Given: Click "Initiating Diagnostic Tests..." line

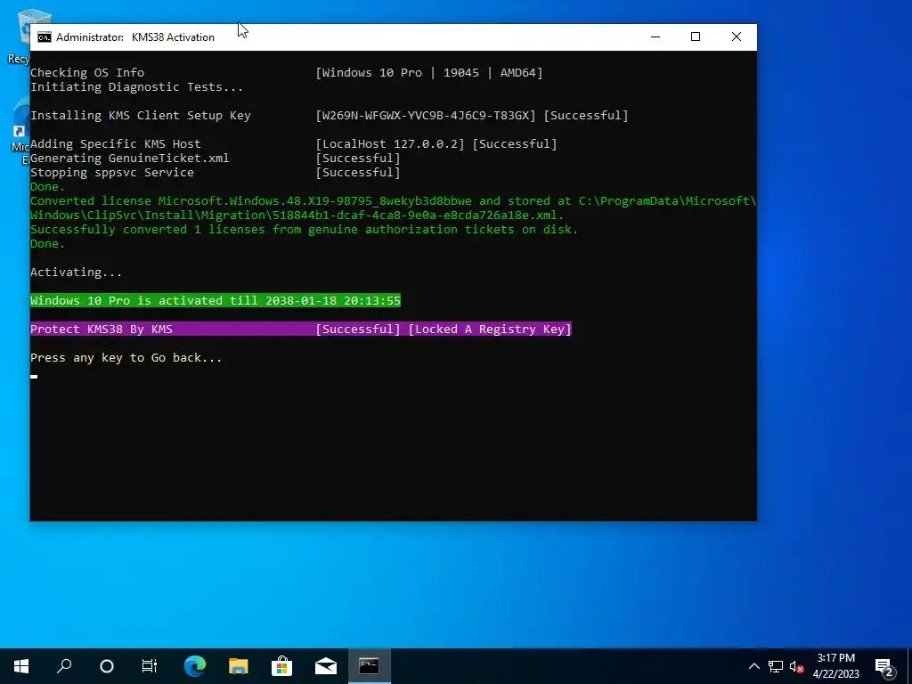Looking at the screenshot, I should (136, 87).
